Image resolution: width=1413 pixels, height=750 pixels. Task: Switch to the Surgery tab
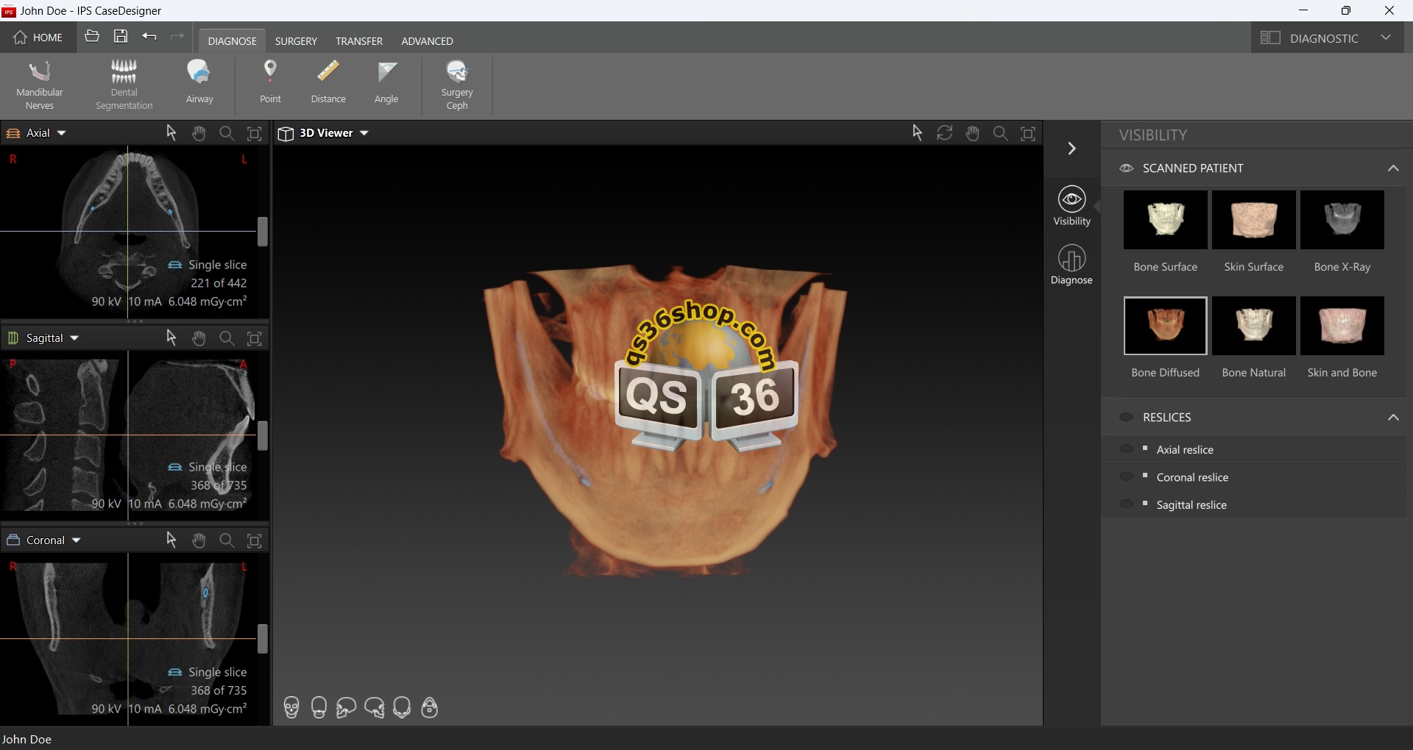296,41
